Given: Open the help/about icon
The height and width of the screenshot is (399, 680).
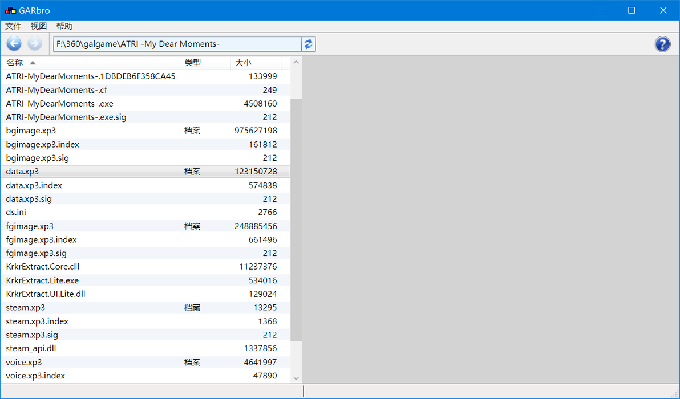Looking at the screenshot, I should click(662, 44).
